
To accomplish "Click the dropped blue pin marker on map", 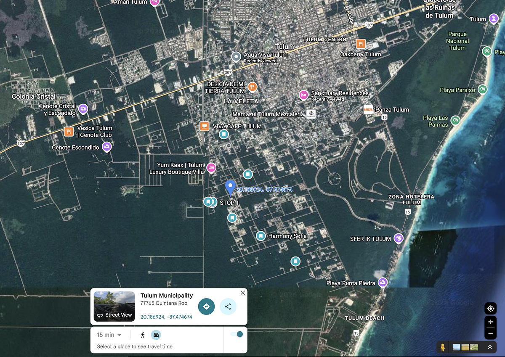I will tap(230, 187).
